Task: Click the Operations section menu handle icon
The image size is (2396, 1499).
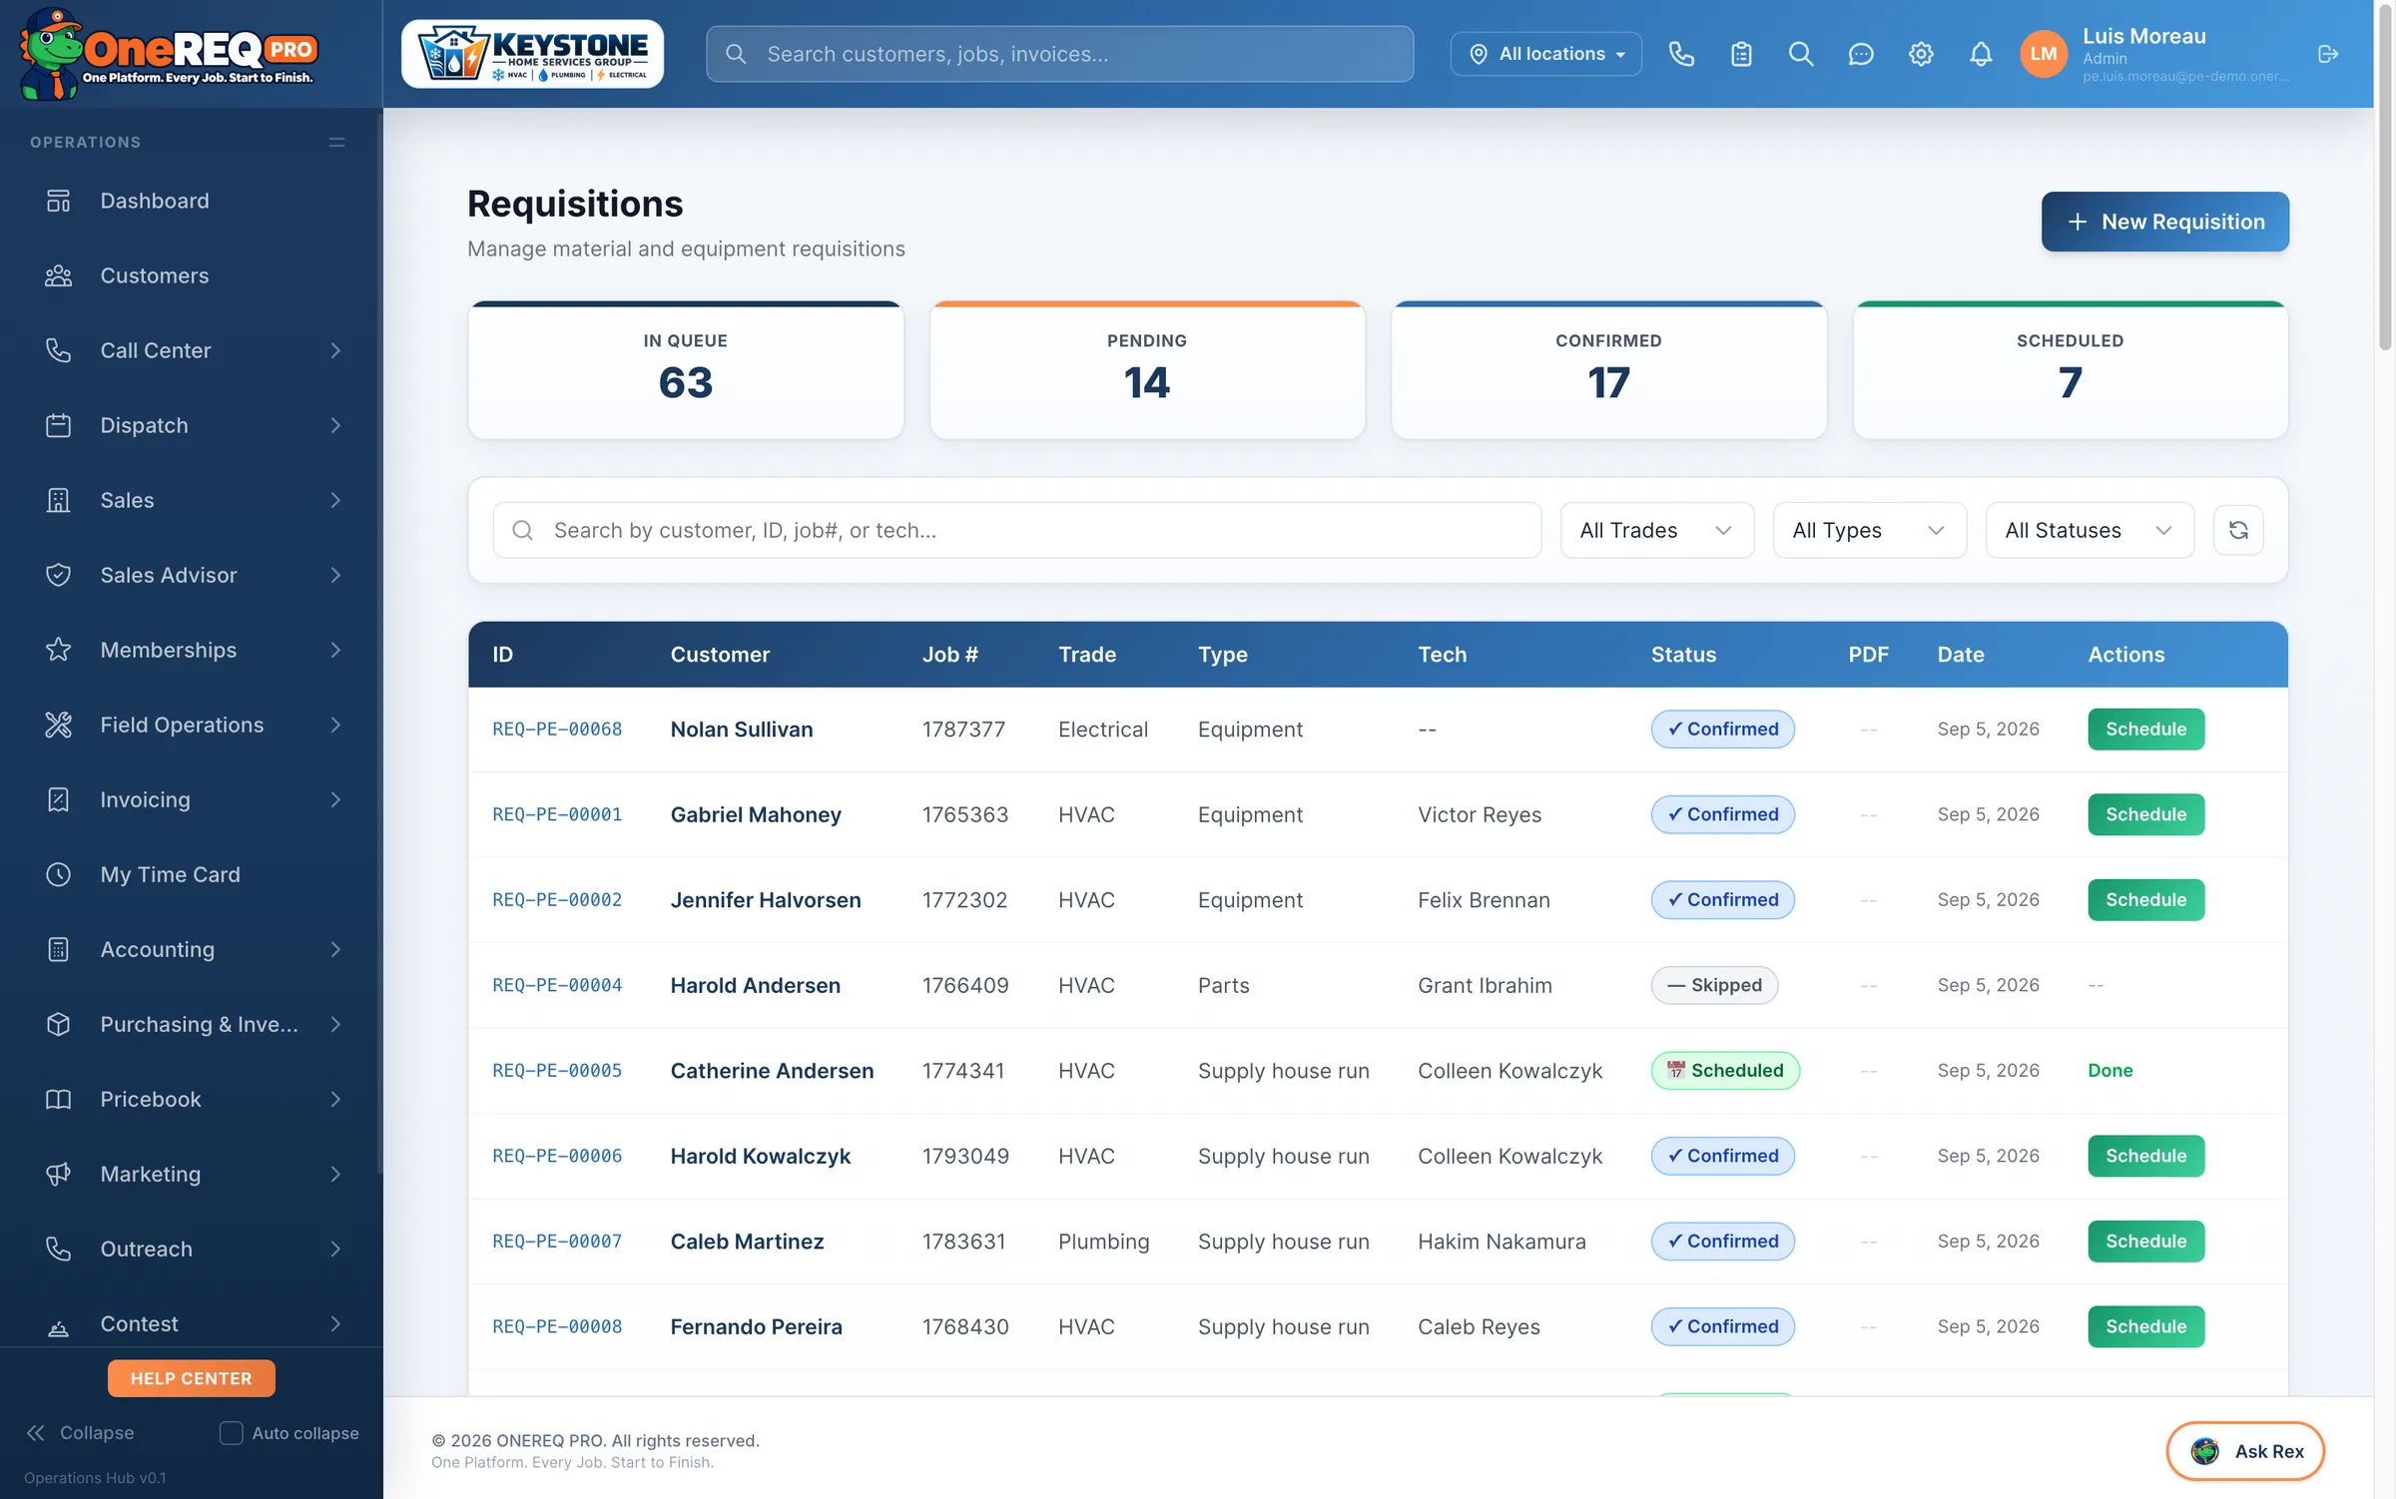Action: coord(336,142)
